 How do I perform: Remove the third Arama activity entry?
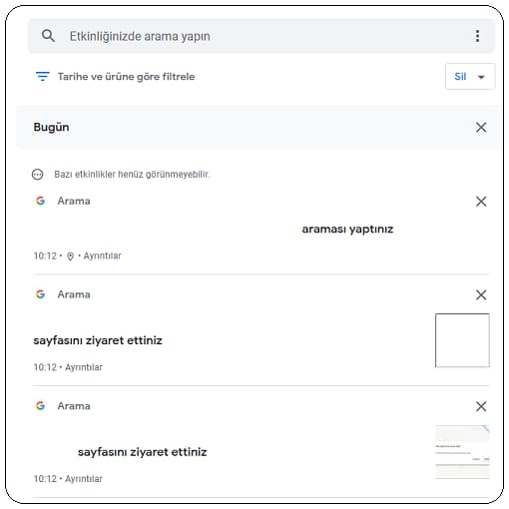[481, 406]
